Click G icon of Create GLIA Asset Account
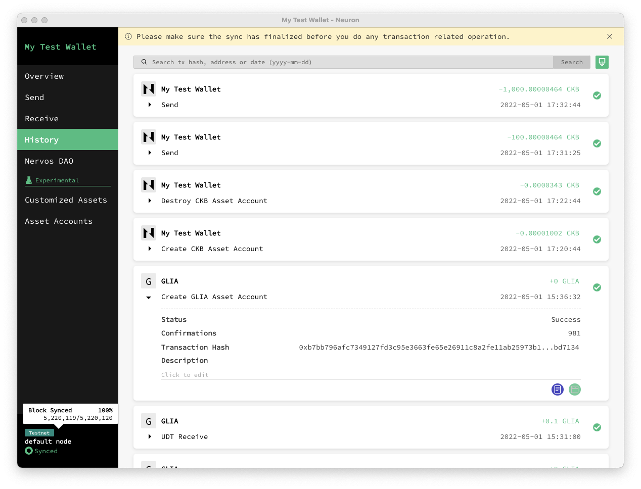The image size is (641, 489). click(149, 281)
